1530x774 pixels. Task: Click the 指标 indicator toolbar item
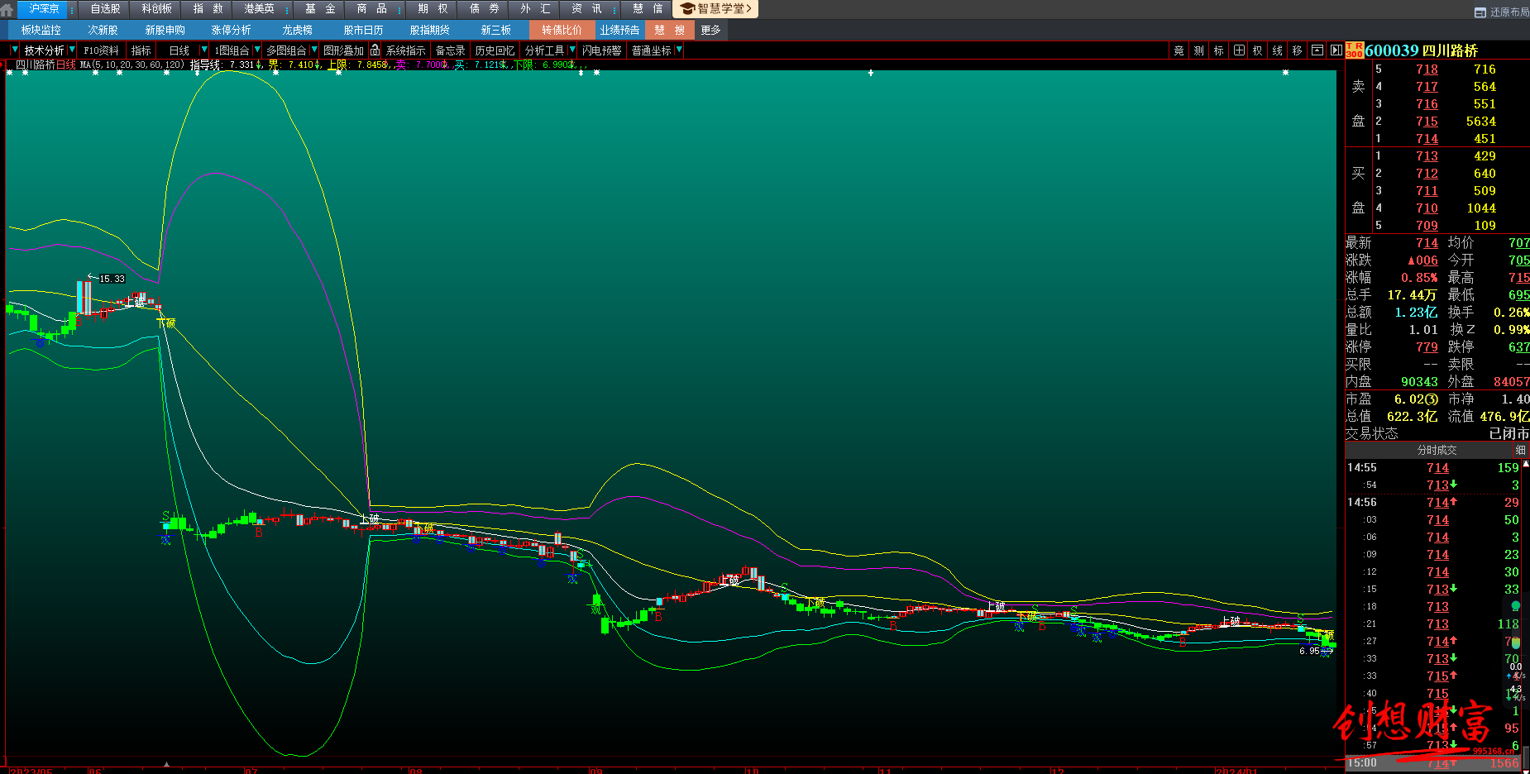(141, 50)
